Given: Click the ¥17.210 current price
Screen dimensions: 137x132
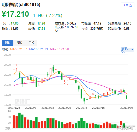Looking at the screenshot, I should [x=15, y=14].
